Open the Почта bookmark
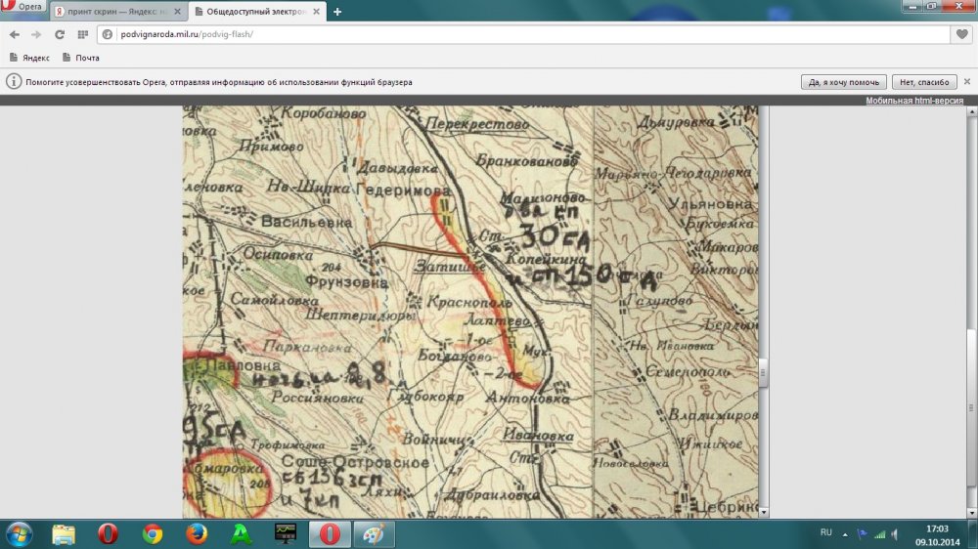This screenshot has height=549, width=978. [81, 58]
